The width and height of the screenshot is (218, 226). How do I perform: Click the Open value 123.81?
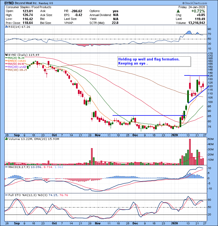coord(28,11)
